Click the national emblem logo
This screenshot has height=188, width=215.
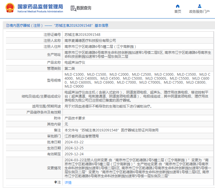(x=10, y=8)
